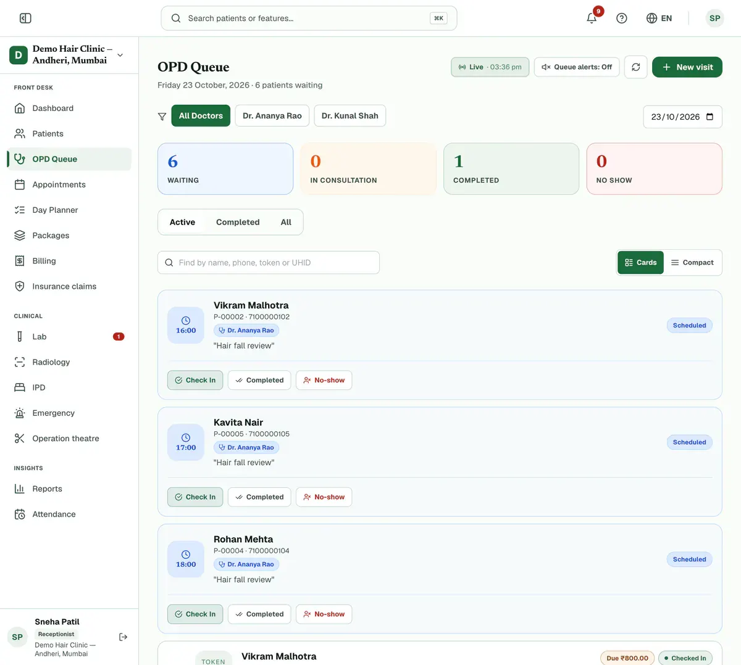Mark Kavita Nair No-show
This screenshot has height=665, width=741.
click(324, 497)
